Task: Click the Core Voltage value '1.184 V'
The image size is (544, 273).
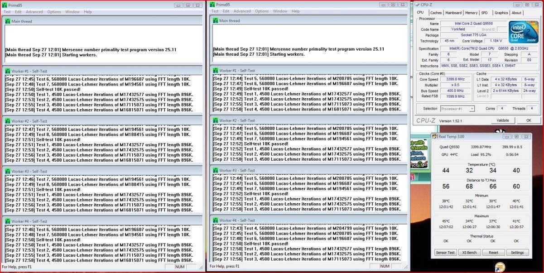Action: click(496, 41)
